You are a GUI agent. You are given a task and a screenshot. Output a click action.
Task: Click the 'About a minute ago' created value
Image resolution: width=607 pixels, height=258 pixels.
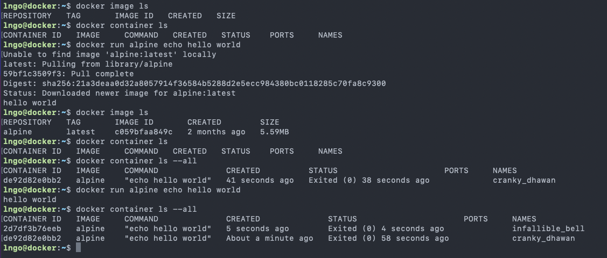click(x=269, y=238)
